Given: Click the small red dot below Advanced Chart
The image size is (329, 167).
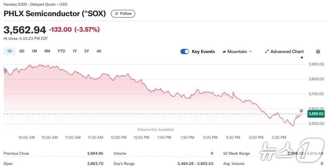Looking at the screenshot, I should (x=302, y=57).
